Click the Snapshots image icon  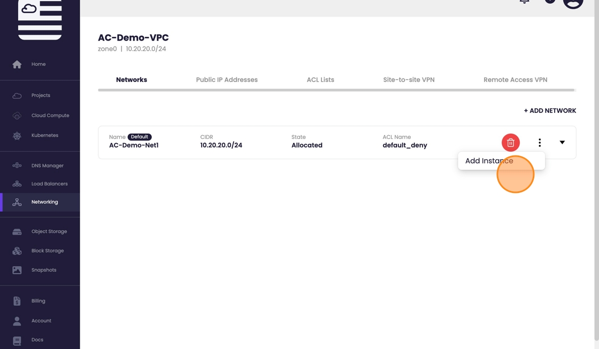17,270
